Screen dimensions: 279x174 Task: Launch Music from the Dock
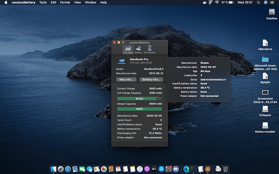click(139, 169)
